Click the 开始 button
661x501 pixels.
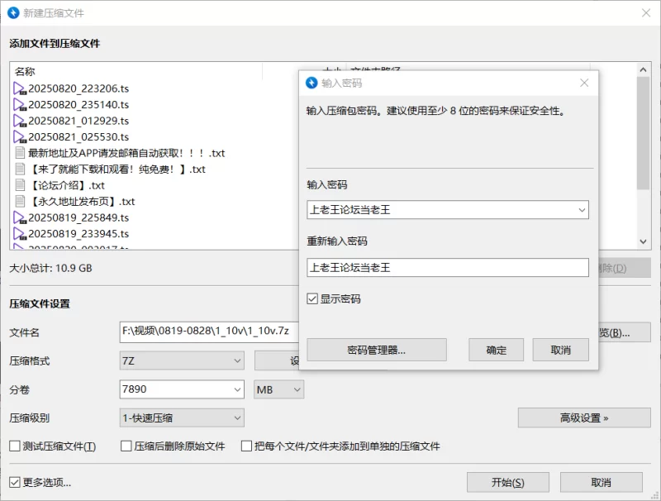pyautogui.click(x=507, y=482)
